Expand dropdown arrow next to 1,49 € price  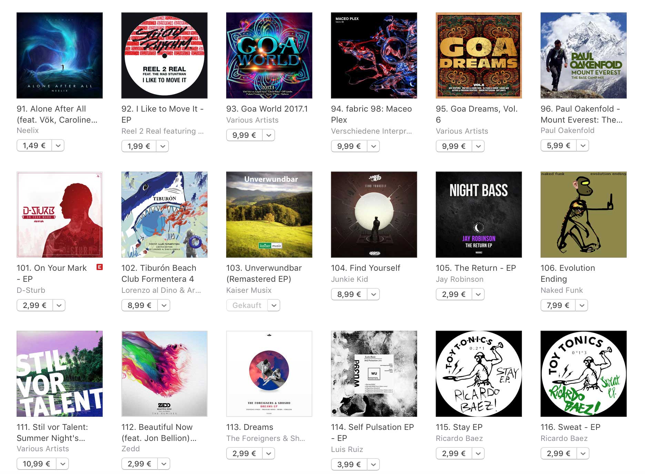tap(58, 146)
